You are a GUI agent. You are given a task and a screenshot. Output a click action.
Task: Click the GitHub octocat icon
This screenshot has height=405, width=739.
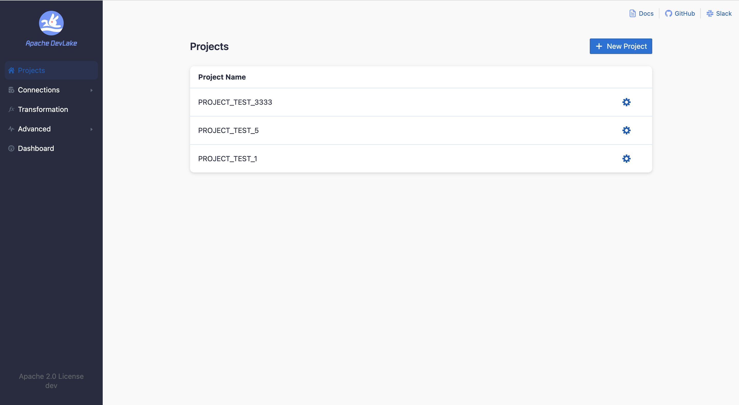(668, 14)
